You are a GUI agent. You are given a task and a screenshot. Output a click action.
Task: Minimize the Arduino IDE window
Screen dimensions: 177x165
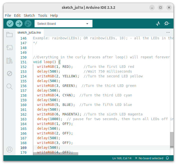coord(152,8)
